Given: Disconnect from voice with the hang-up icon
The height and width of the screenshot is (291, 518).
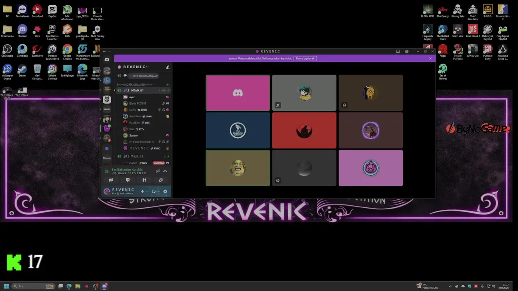Looking at the screenshot, I should [x=165, y=171].
